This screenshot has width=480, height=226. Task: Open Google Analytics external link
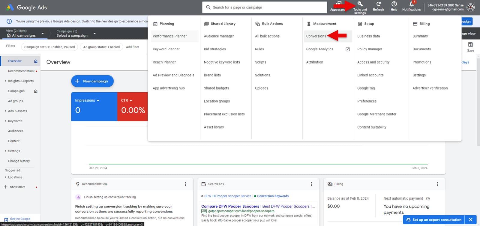(x=347, y=49)
